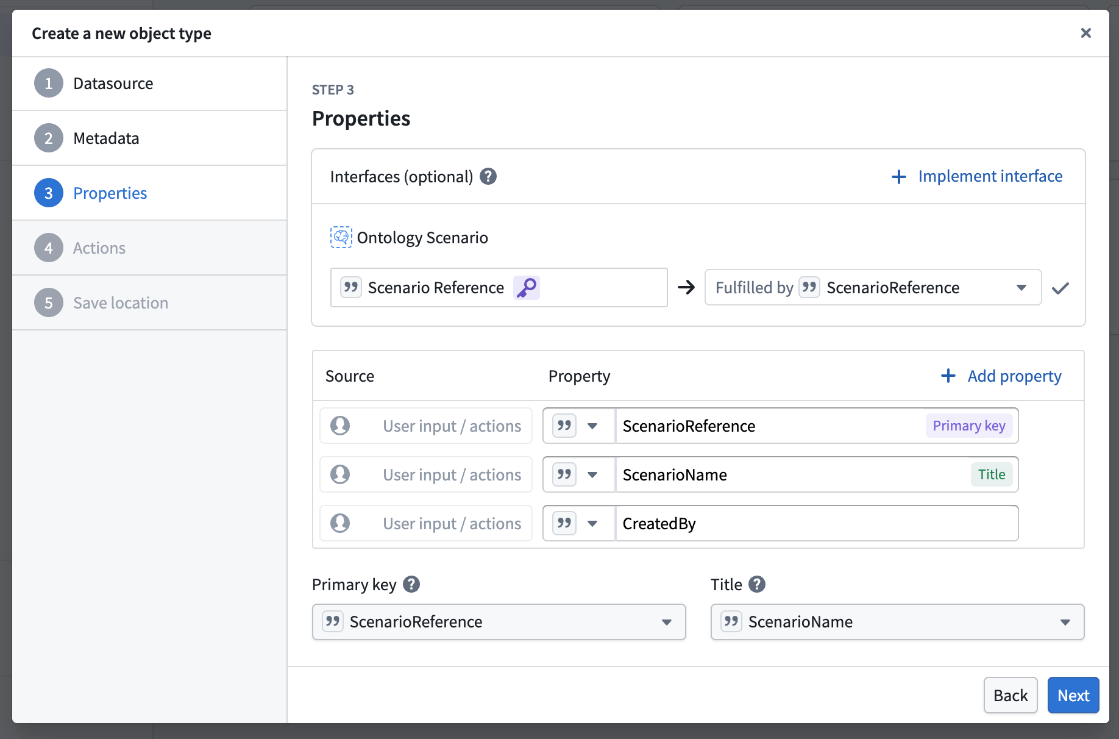
Task: Click the step 2 circle icon
Action: 49,138
